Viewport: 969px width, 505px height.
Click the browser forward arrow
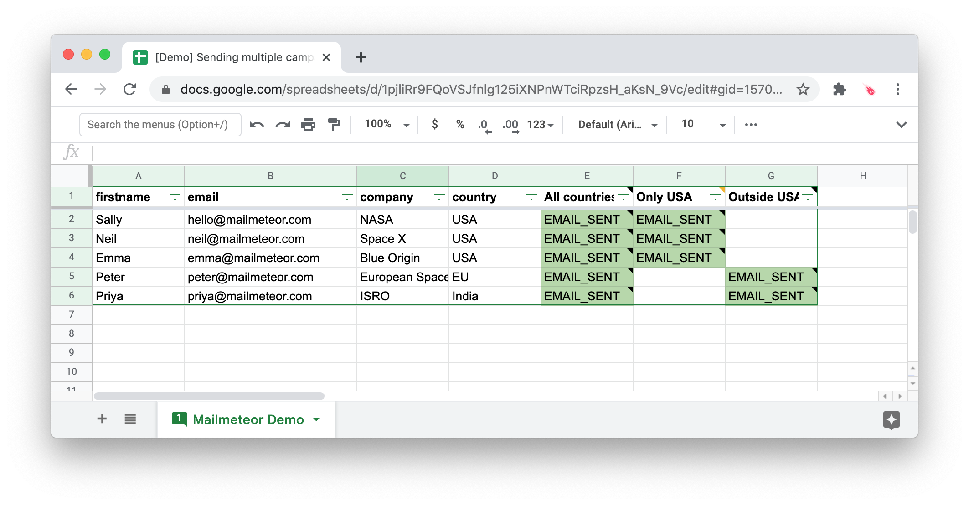coord(100,89)
